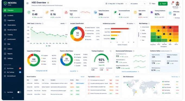Viewport: 185px width, 101px height.
Task: Toggle In Progress legend in Permit to Work
Action: (x=78, y=57)
